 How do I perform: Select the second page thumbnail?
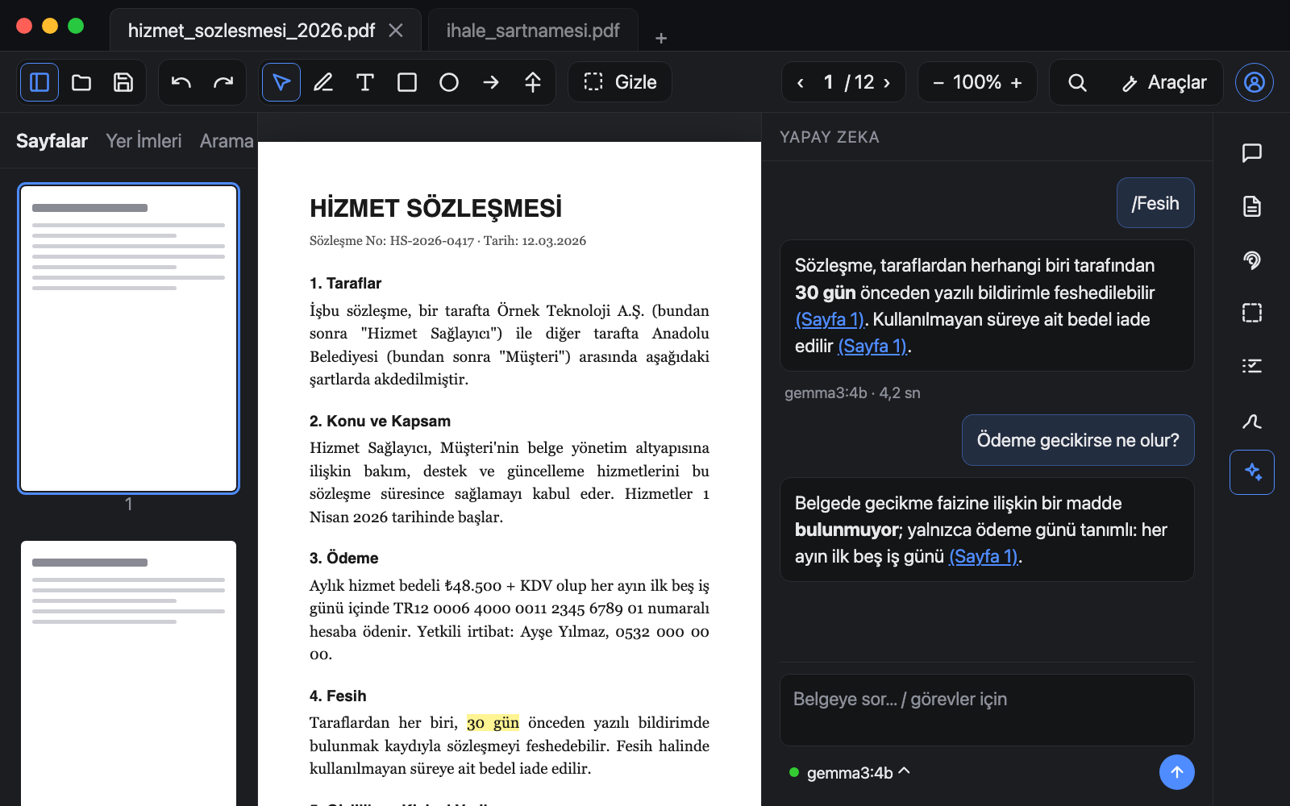(x=129, y=673)
